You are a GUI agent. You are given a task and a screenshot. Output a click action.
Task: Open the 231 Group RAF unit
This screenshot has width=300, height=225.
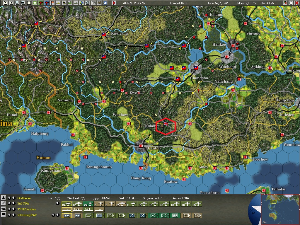[x=27, y=215]
